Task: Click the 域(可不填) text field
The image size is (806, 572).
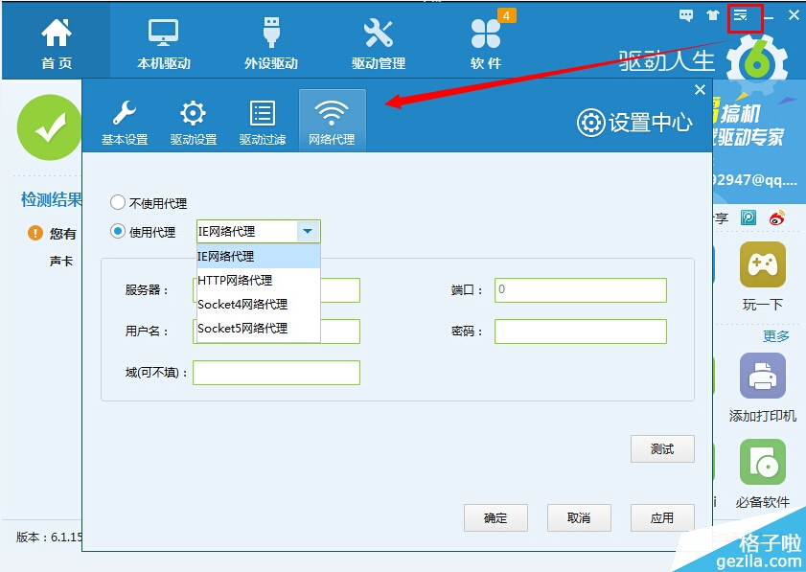Action: [x=276, y=373]
